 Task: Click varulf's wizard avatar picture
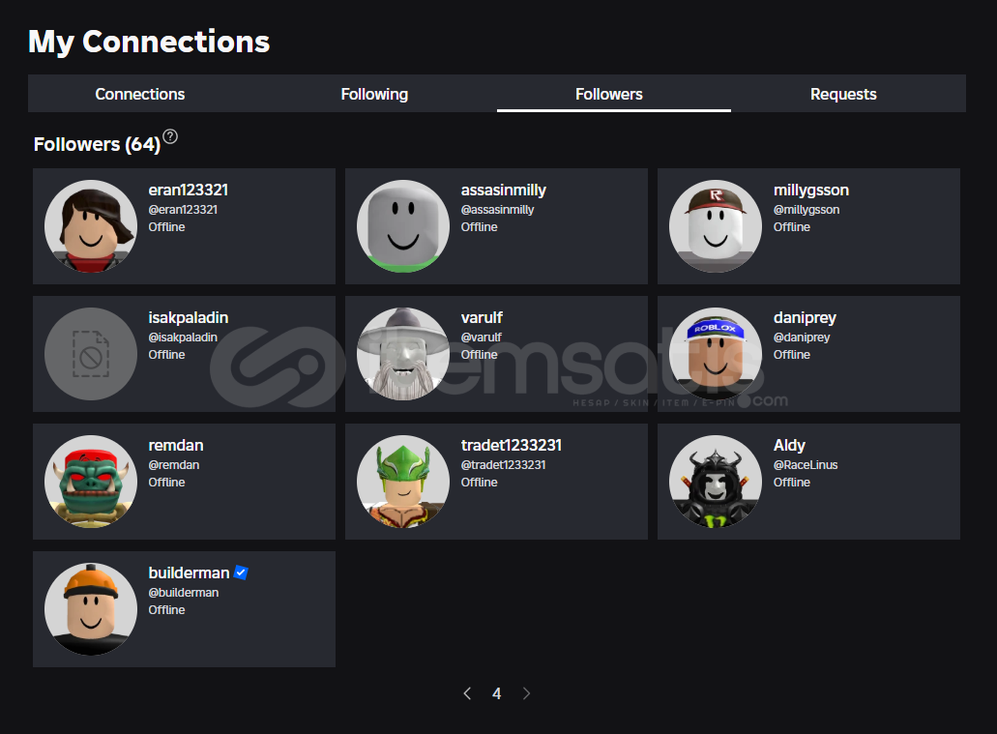(403, 354)
